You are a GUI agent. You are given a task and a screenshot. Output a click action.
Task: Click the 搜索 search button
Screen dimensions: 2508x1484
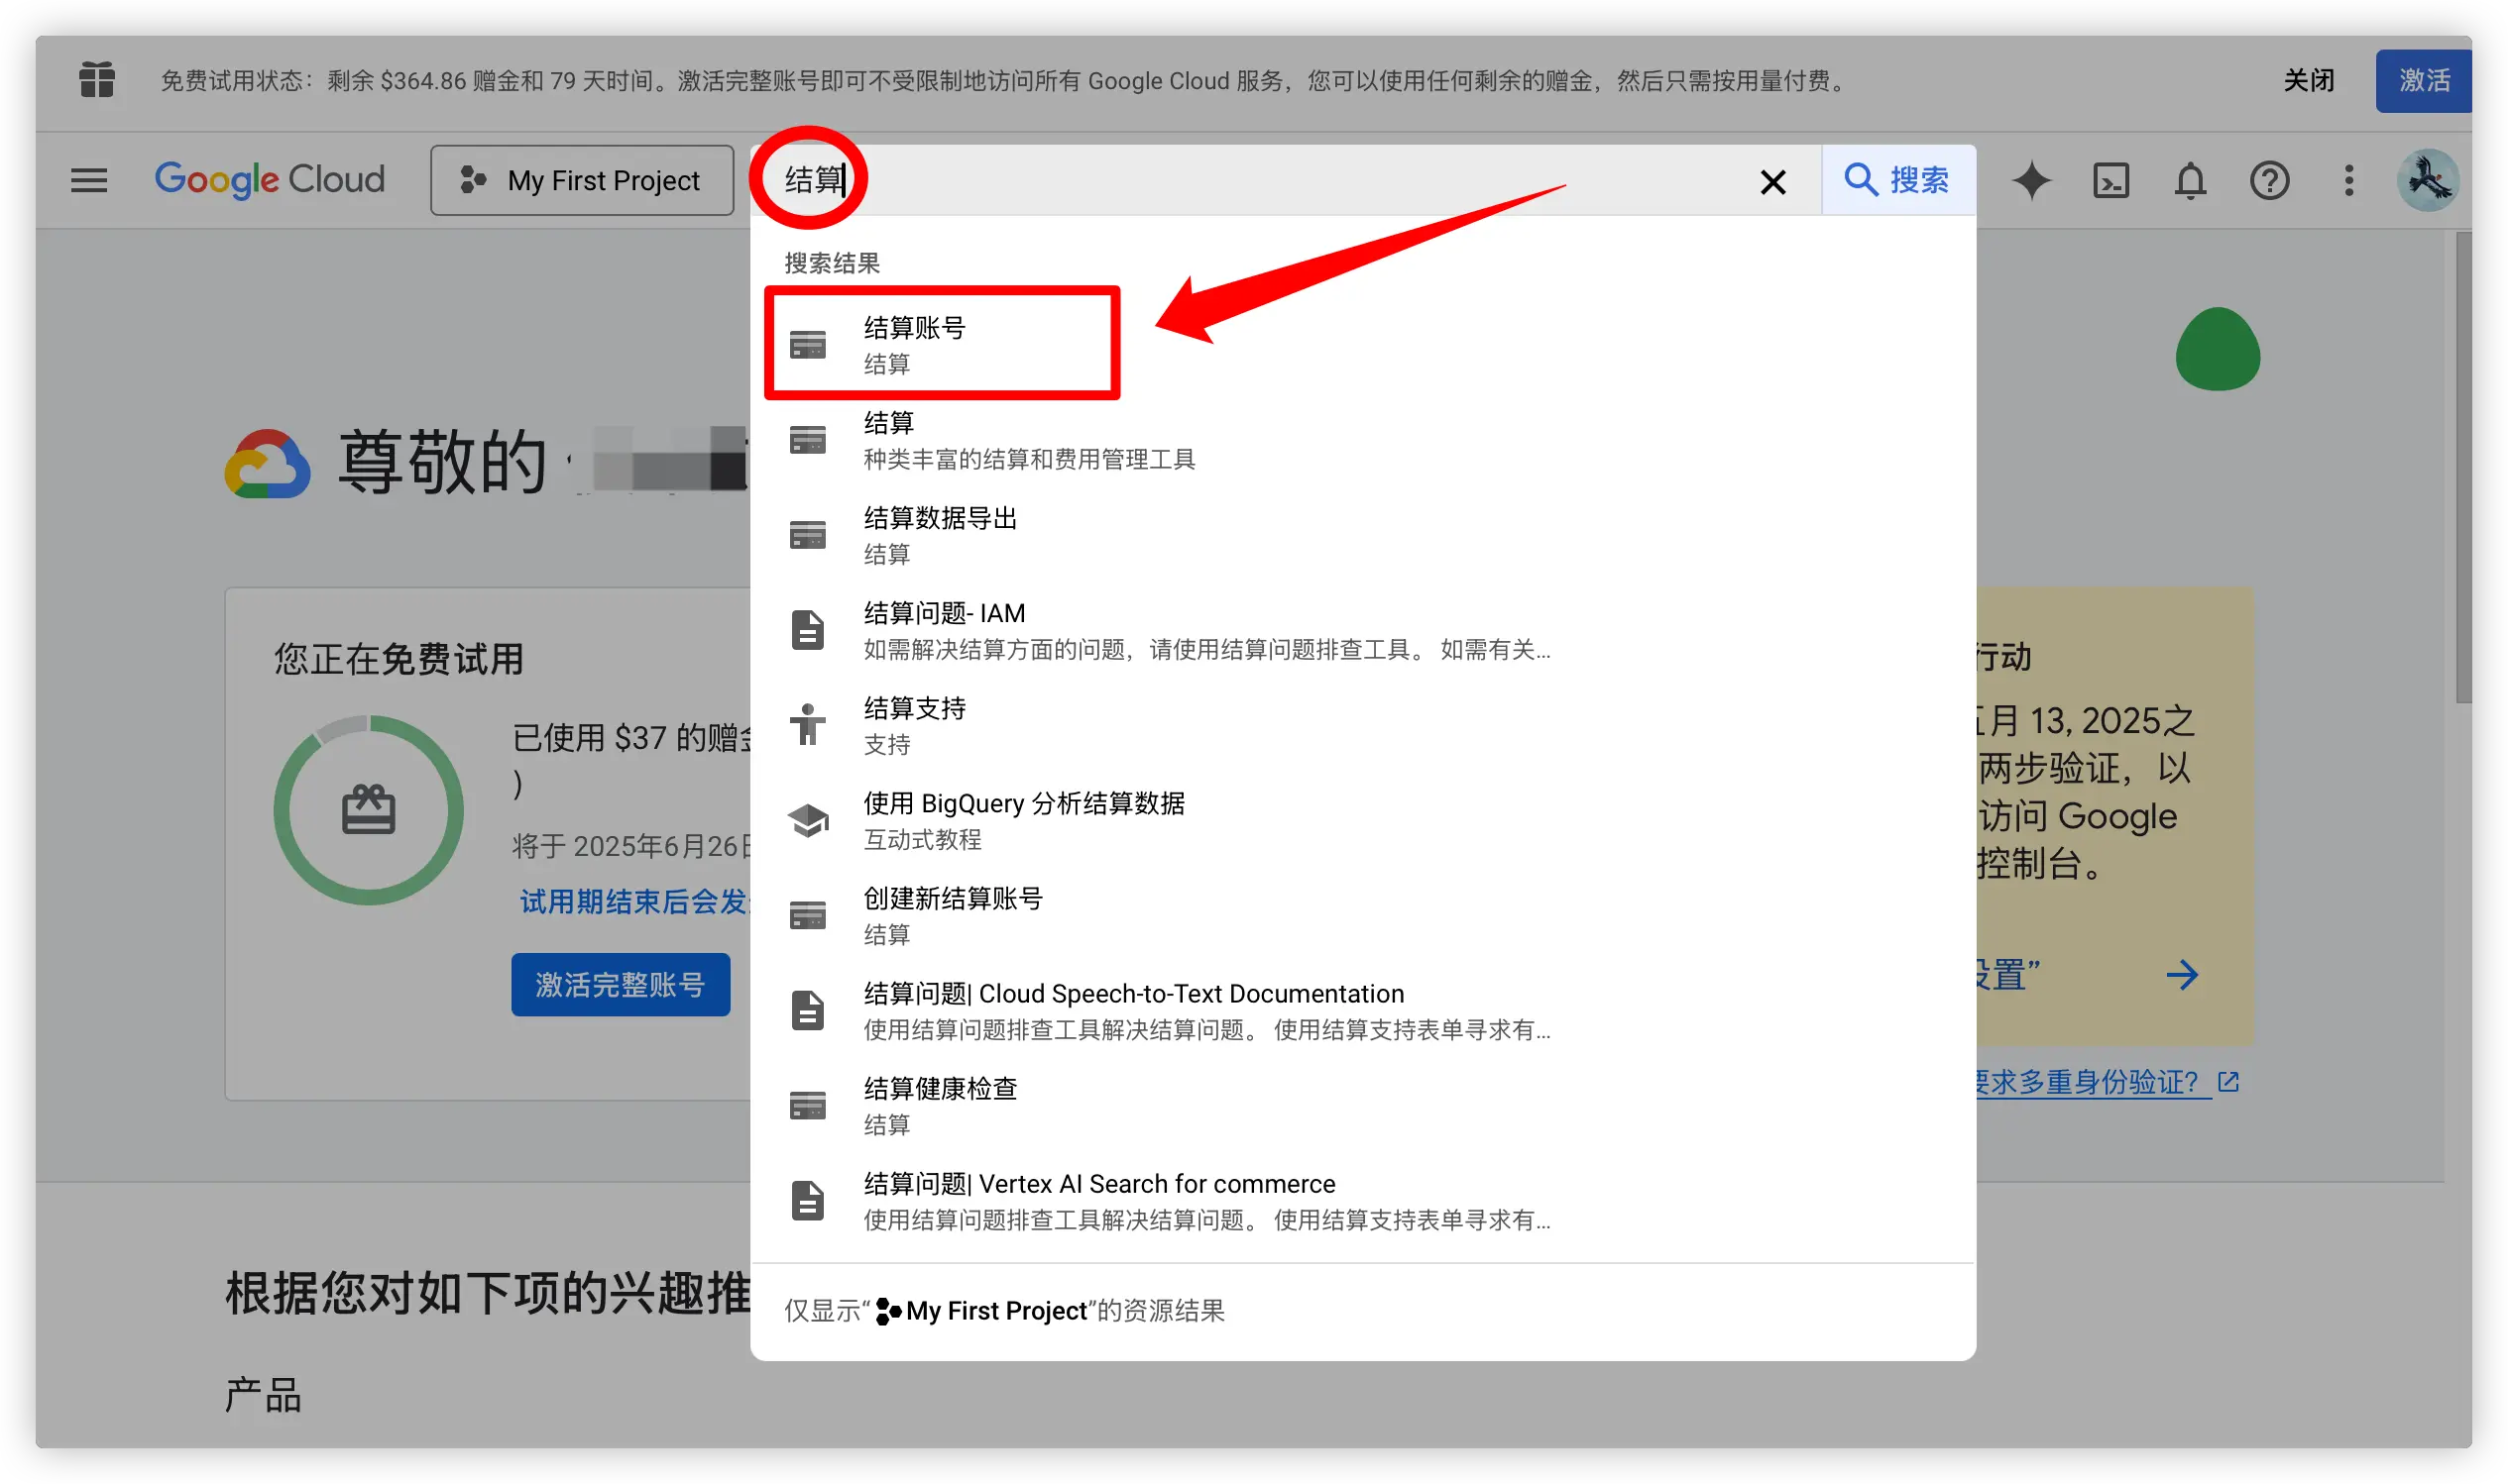(1896, 180)
